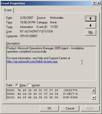Click the OK button
102x114 pixels.
[x=49, y=108]
